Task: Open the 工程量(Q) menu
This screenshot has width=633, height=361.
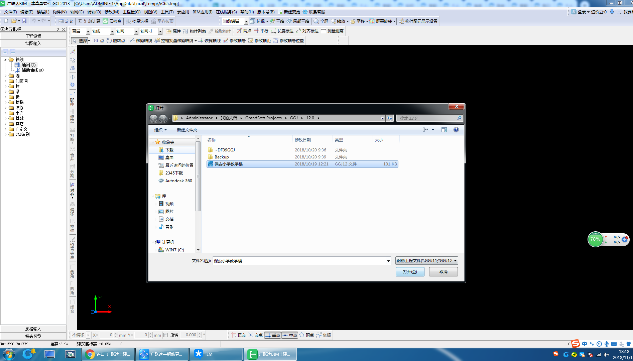Action: coord(131,12)
